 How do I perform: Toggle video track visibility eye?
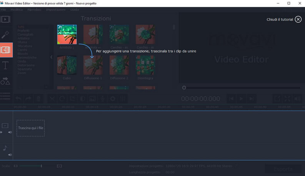click(1, 132)
